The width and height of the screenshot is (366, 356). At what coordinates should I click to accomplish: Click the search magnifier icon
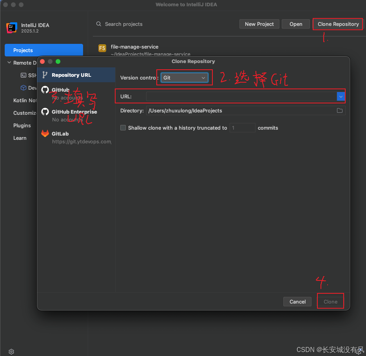pyautogui.click(x=99, y=24)
